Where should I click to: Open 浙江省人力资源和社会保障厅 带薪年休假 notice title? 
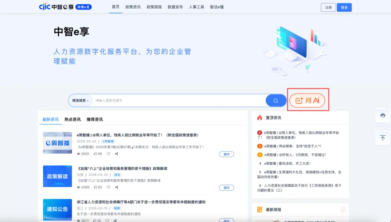pyautogui.click(x=141, y=202)
